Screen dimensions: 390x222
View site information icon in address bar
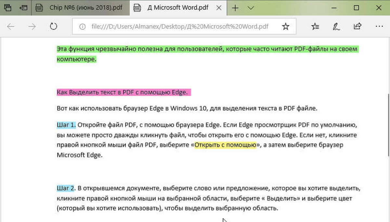[x=83, y=27]
